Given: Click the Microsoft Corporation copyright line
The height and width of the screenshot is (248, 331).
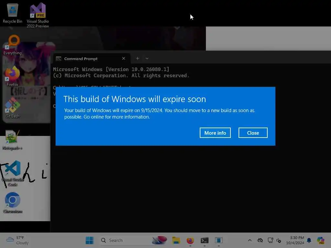Looking at the screenshot, I should [x=121, y=76].
